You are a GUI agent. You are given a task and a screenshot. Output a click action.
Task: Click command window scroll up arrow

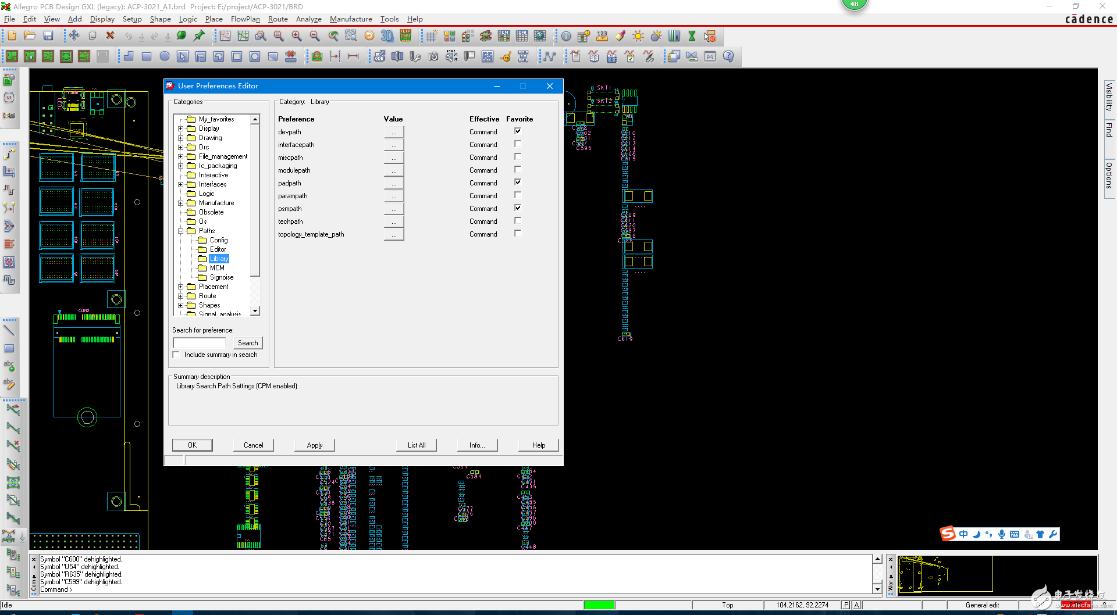coord(877,559)
